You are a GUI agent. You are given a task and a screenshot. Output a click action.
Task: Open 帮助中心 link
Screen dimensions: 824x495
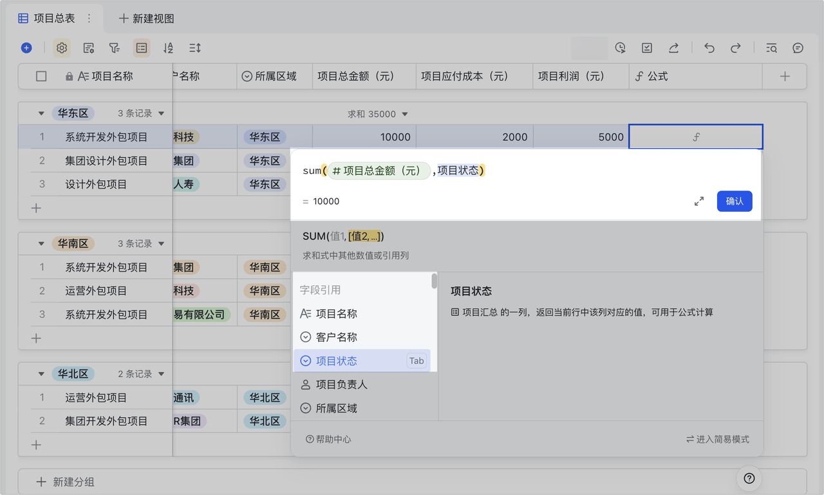point(328,440)
